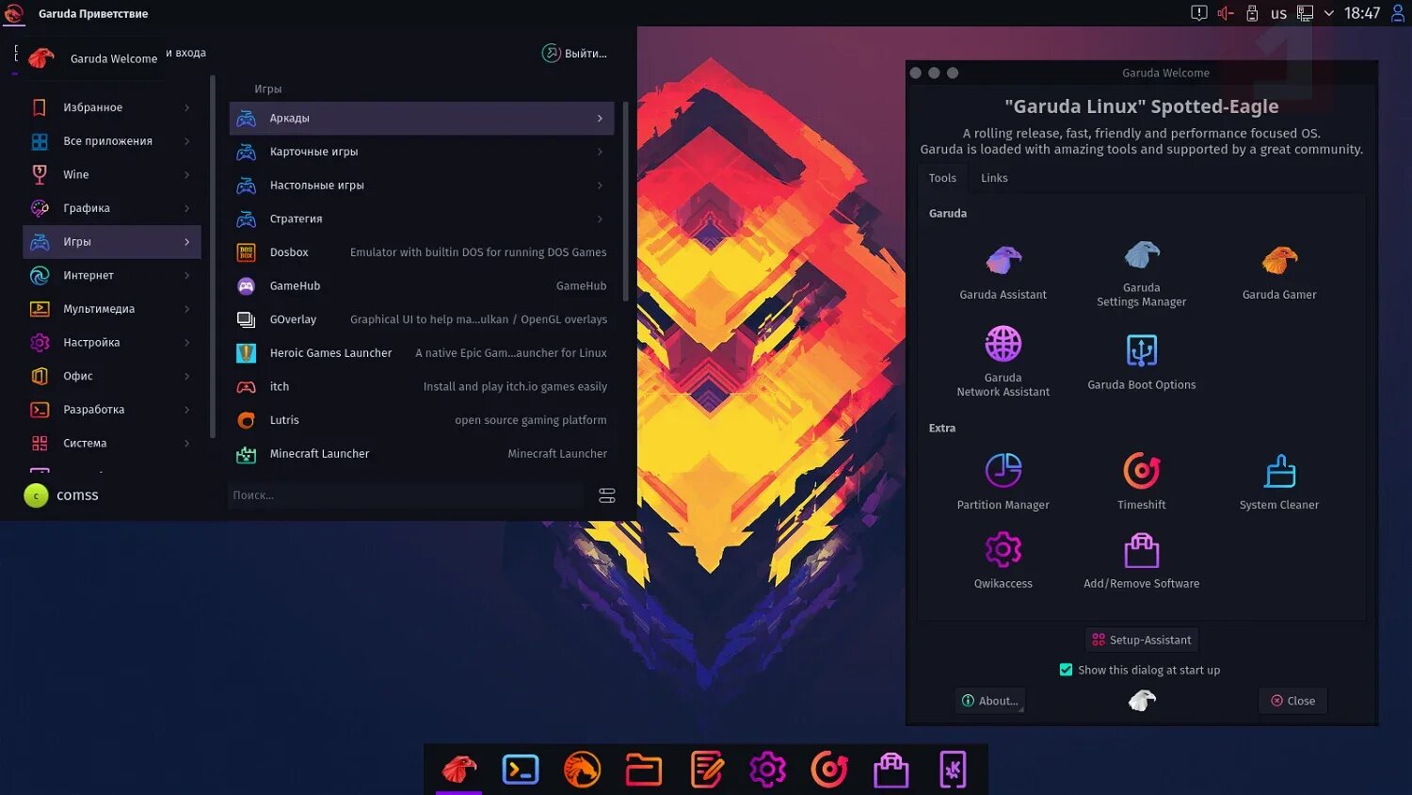Open Garuda Boot Options
The image size is (1412, 795).
1141,363
